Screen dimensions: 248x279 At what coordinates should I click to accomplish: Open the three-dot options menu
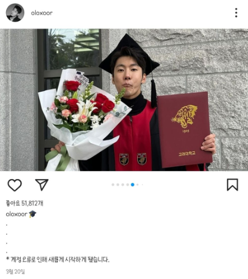pos(236,13)
